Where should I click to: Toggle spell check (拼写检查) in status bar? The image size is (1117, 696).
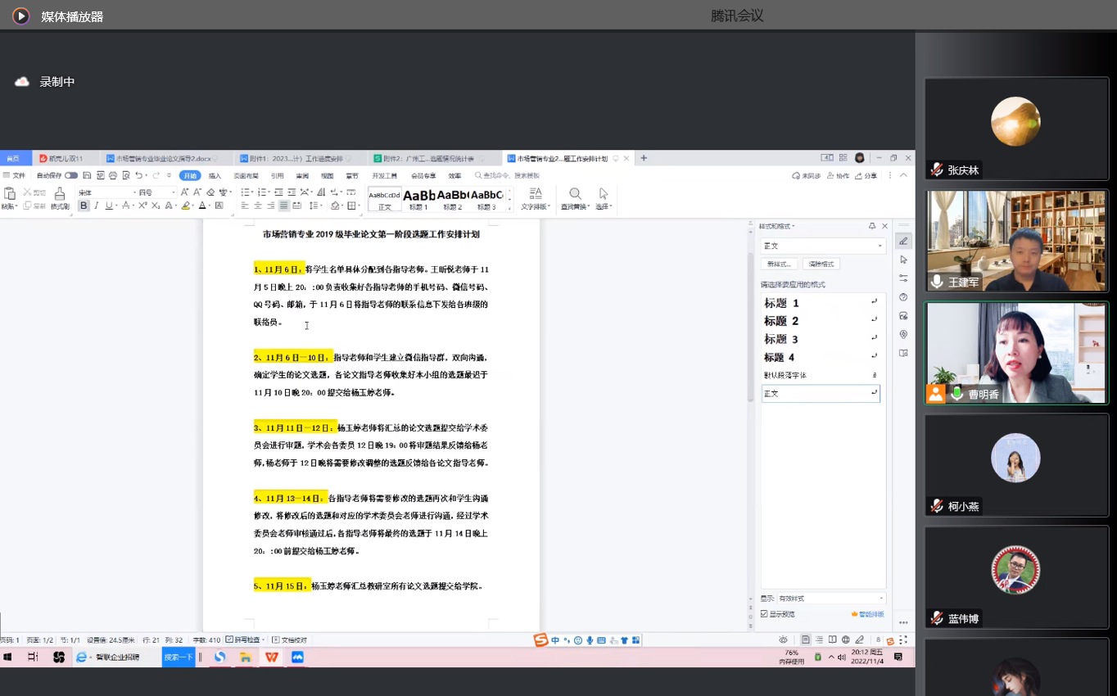tap(243, 640)
